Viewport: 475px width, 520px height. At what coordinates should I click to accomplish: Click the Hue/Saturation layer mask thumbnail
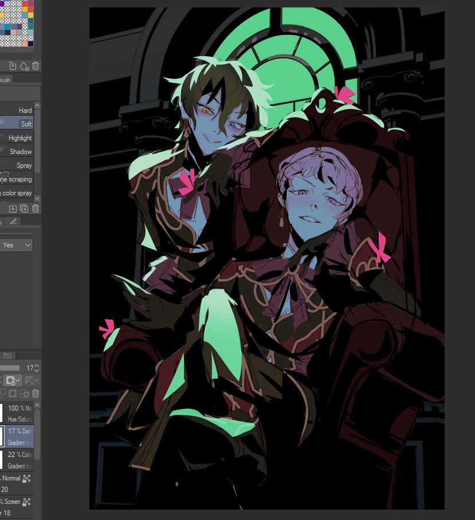tap(2, 413)
